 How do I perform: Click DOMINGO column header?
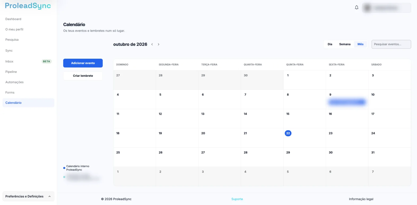[122, 65]
